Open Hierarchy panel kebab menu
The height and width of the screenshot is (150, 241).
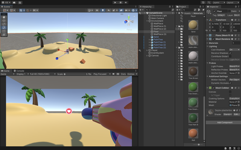(172, 7)
